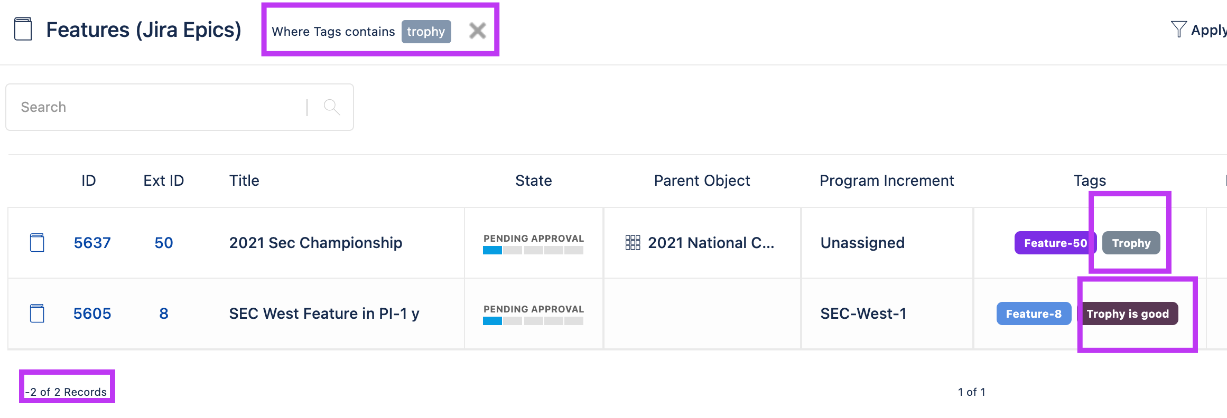The height and width of the screenshot is (418, 1227).
Task: Click feature icon for row 5605
Action: click(37, 313)
